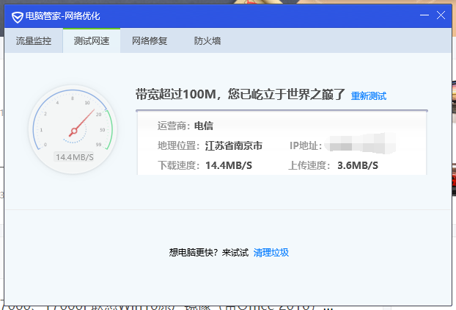Click the 14.4MB/S reading under the gauge
Screen dimensions: 456x310
click(75, 157)
